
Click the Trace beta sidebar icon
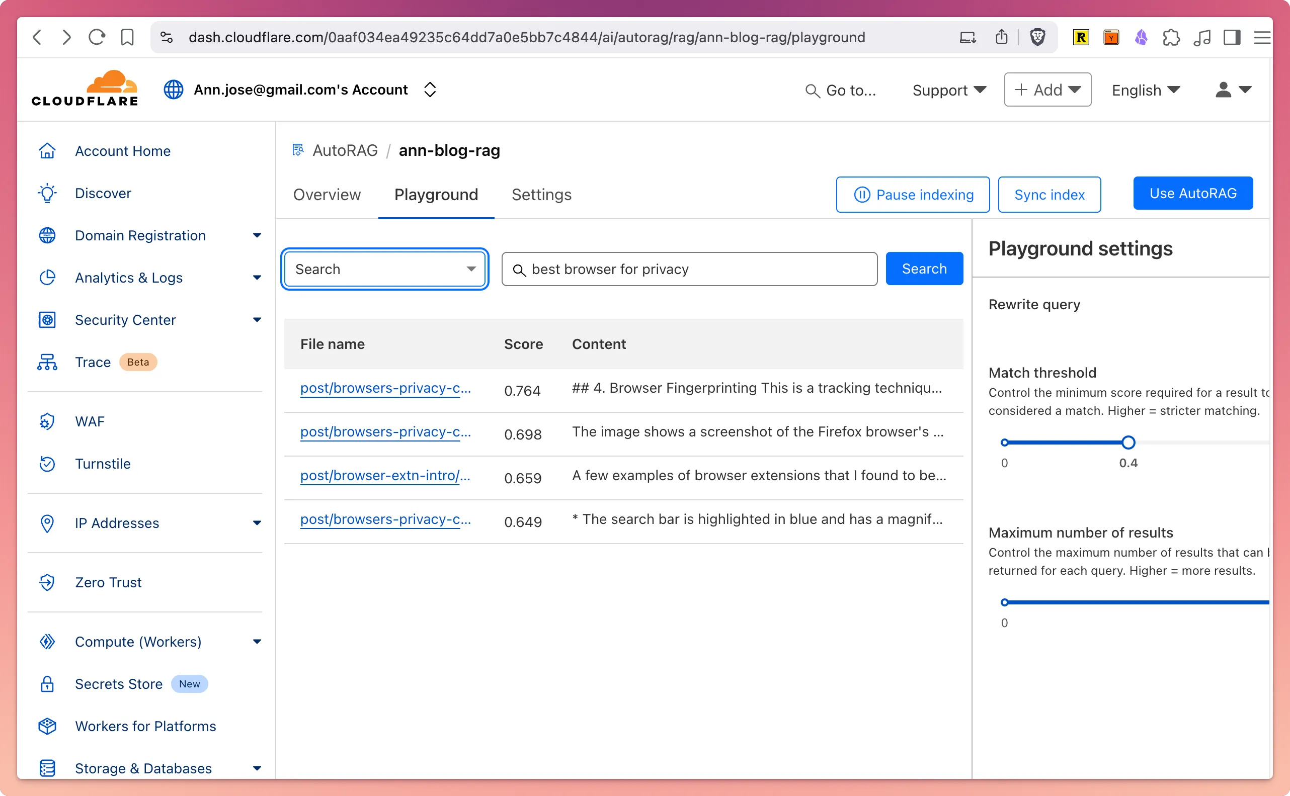coord(47,362)
